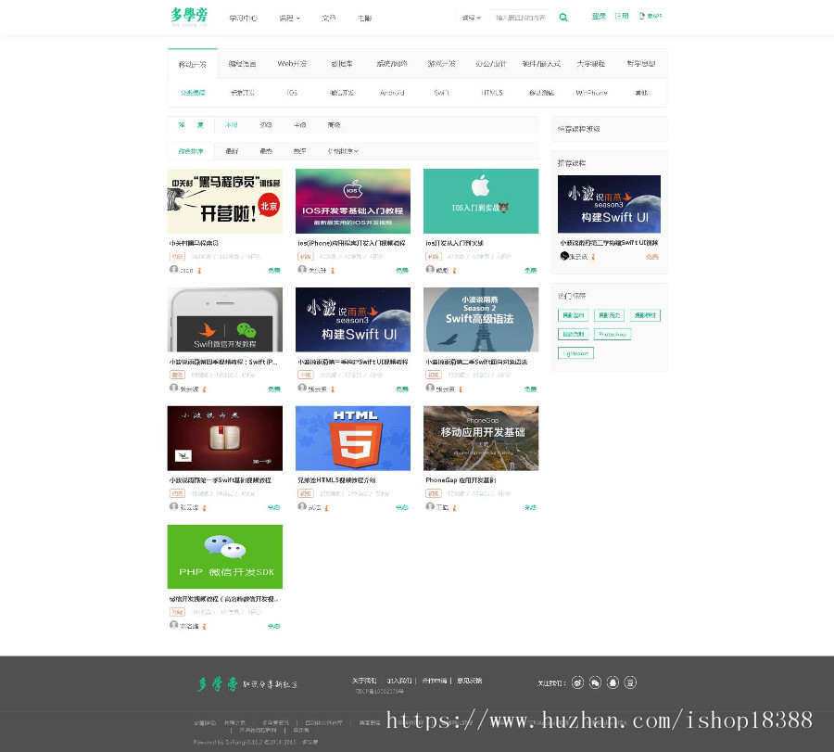Open the 黑马程序员 训练营 course thumbnail
Viewport: 834px width, 752px height.
(225, 201)
